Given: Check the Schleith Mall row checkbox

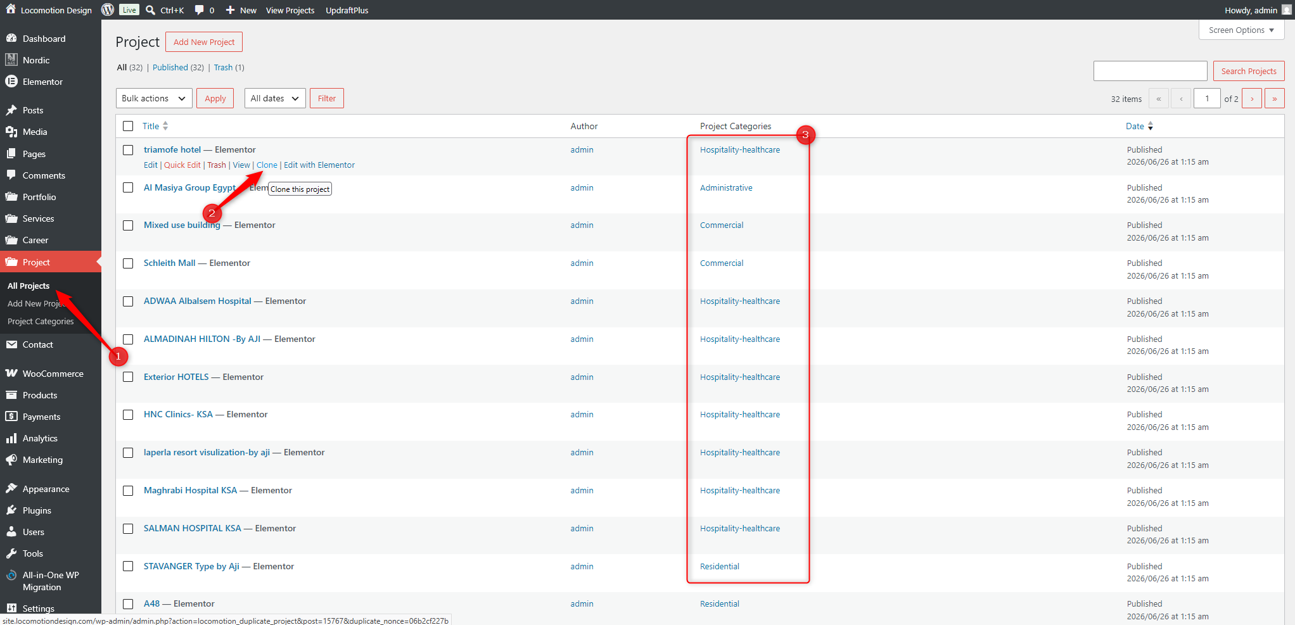Looking at the screenshot, I should pos(128,263).
